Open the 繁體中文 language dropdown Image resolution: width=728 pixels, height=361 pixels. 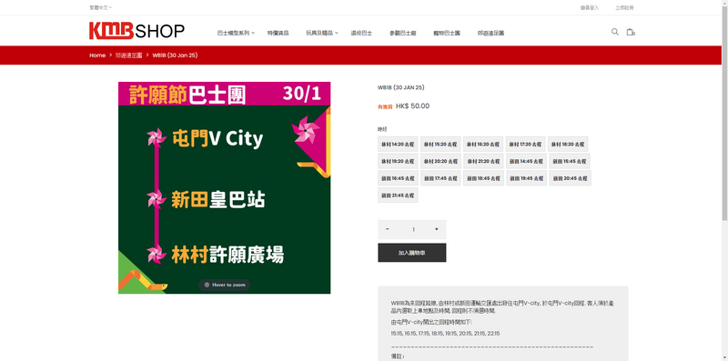point(101,7)
